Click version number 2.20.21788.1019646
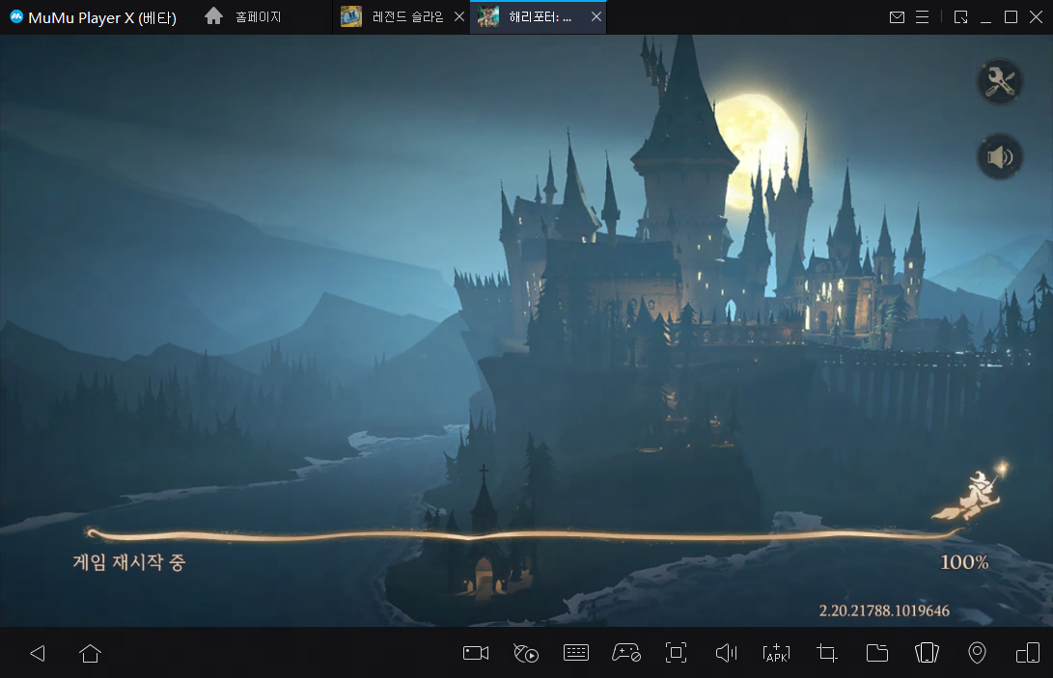Image resolution: width=1053 pixels, height=678 pixels. [884, 610]
